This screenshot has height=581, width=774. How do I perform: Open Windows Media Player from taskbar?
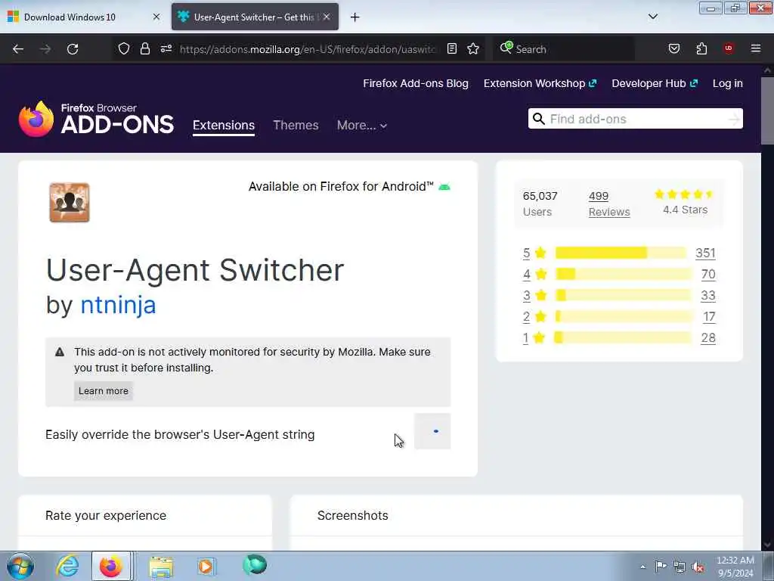(x=206, y=566)
